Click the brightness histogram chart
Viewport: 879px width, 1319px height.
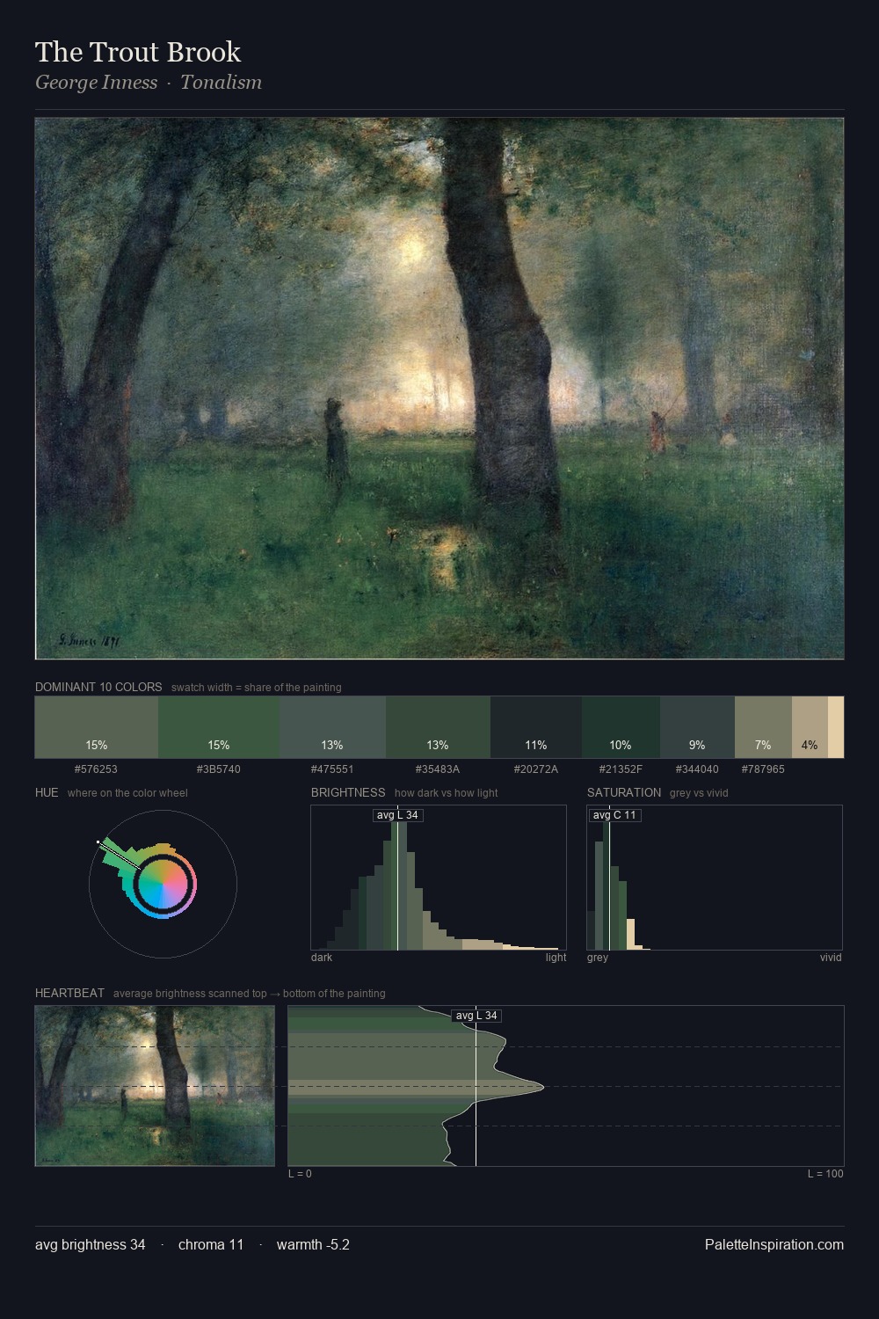(439, 878)
